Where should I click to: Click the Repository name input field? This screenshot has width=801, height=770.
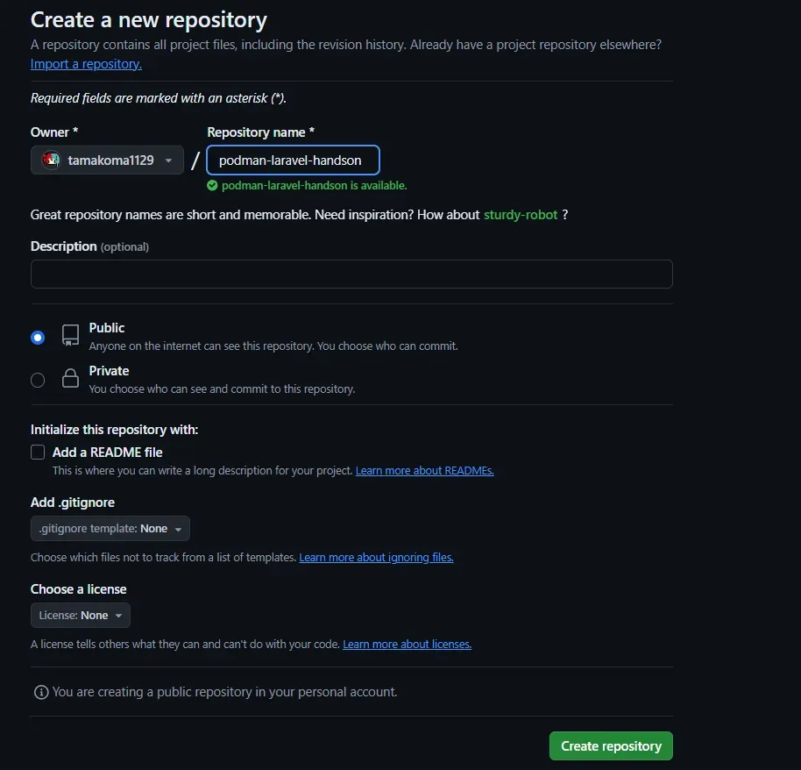click(x=293, y=160)
